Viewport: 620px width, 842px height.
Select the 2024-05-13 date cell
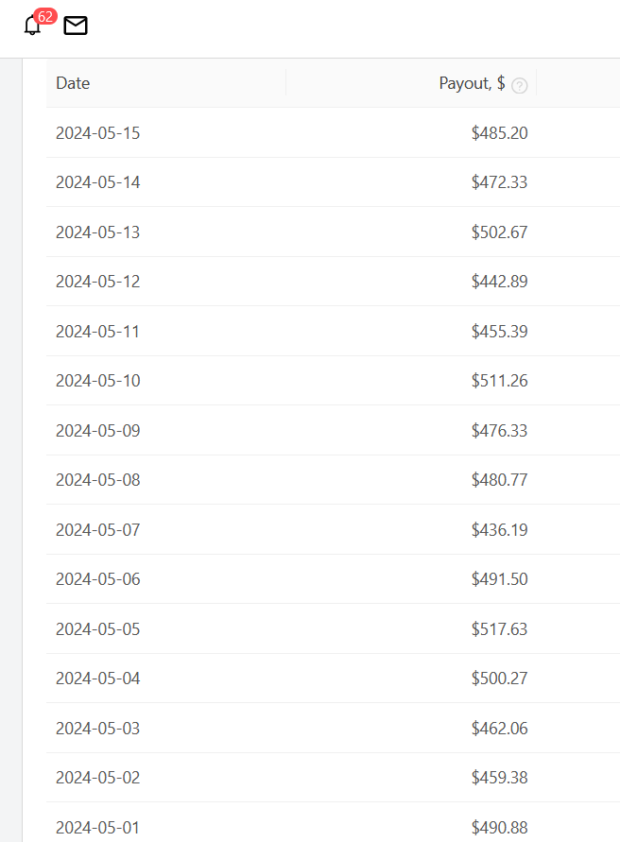pos(97,232)
